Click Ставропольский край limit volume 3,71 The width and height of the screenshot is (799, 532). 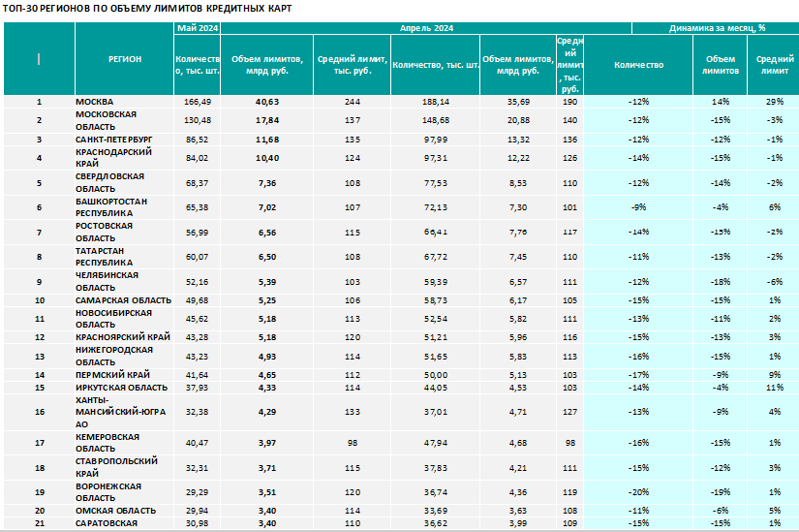click(x=267, y=468)
